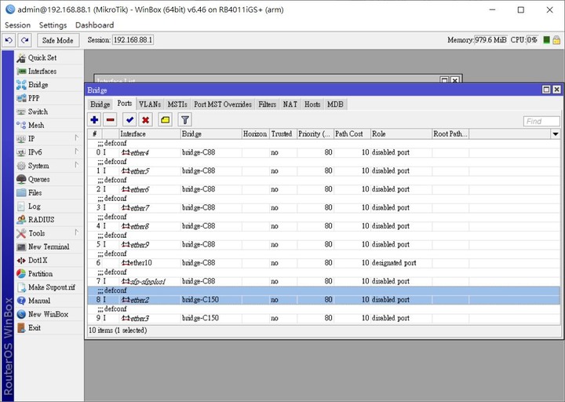Disable selected port with red X icon
The width and height of the screenshot is (565, 402).
click(146, 119)
